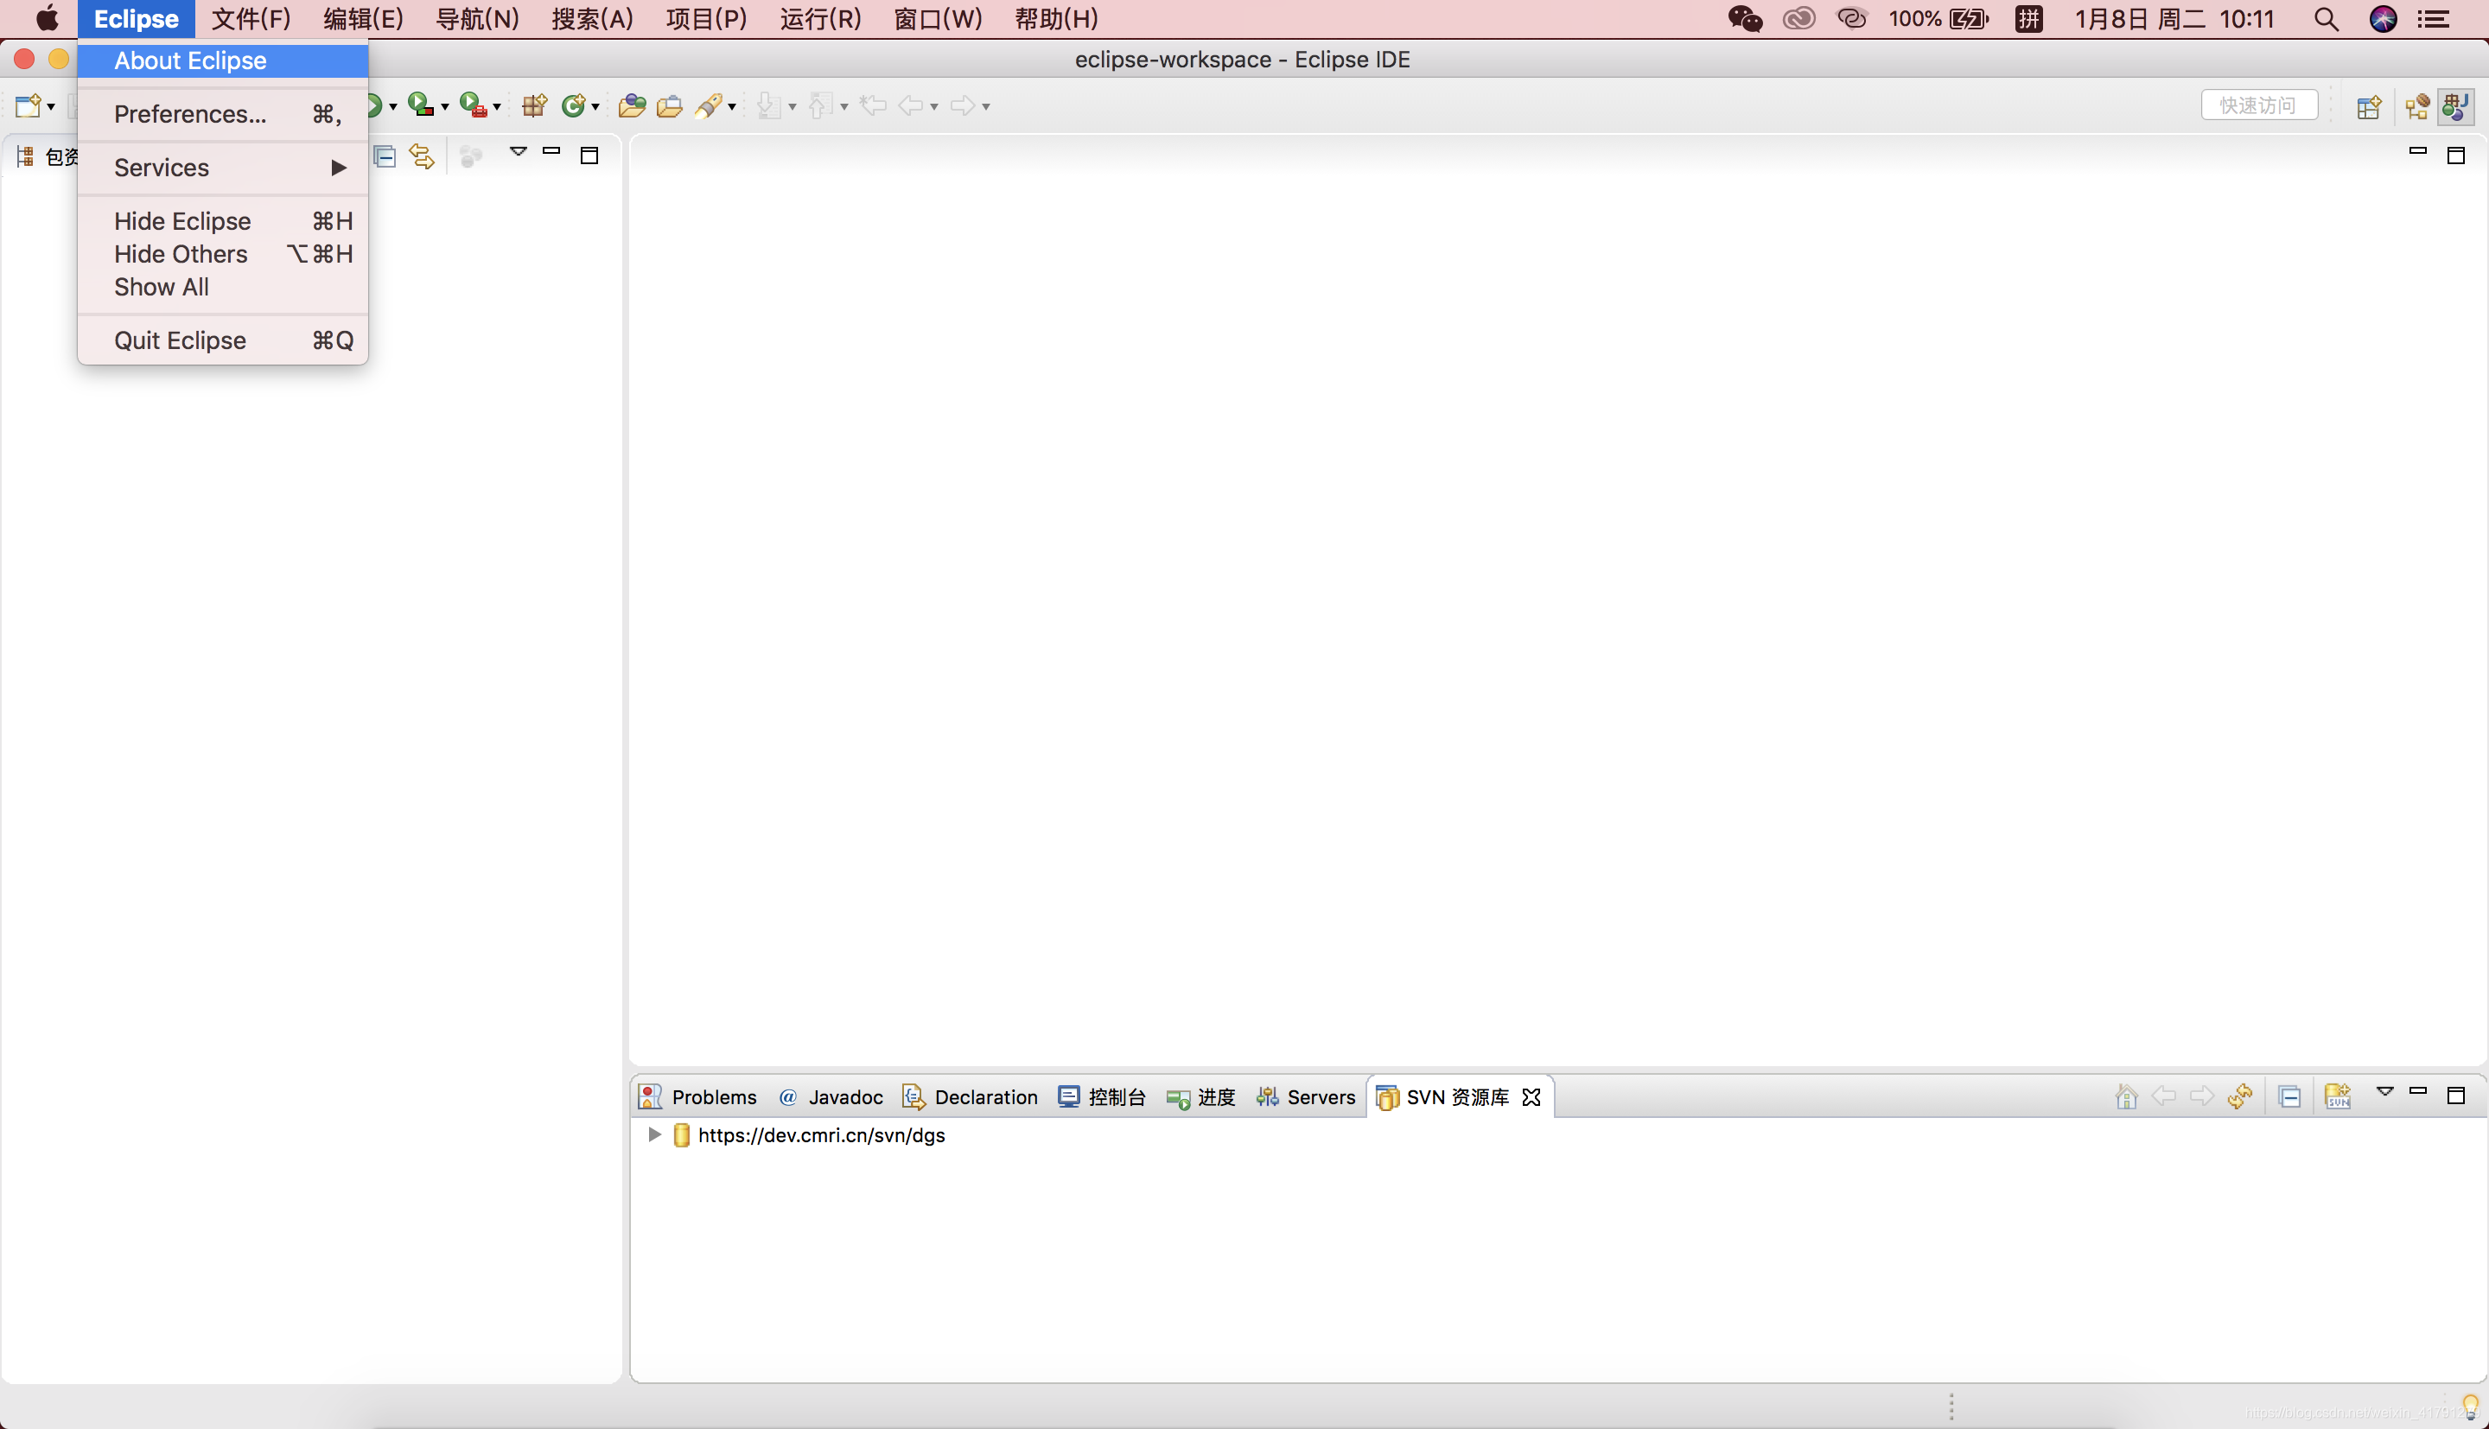Image resolution: width=2489 pixels, height=1429 pixels.
Task: Open Spotlight search in menu bar
Action: (2325, 19)
